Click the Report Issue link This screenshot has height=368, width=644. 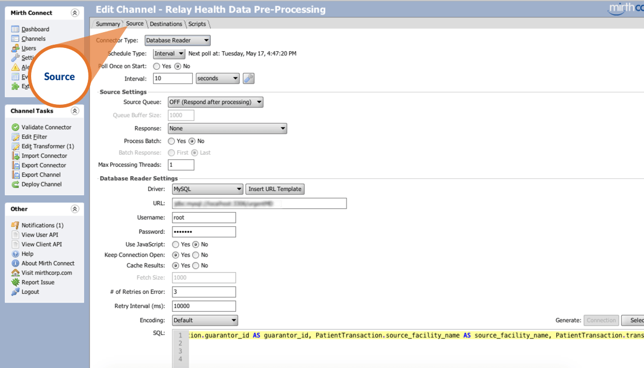click(x=38, y=282)
